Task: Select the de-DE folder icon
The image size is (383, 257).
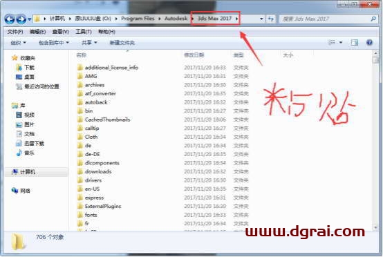Action: pos(80,154)
